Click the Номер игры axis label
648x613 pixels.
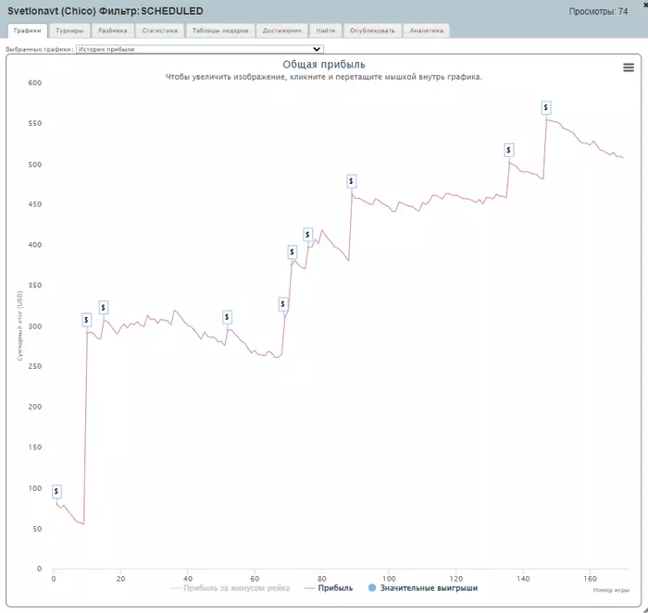pos(611,590)
